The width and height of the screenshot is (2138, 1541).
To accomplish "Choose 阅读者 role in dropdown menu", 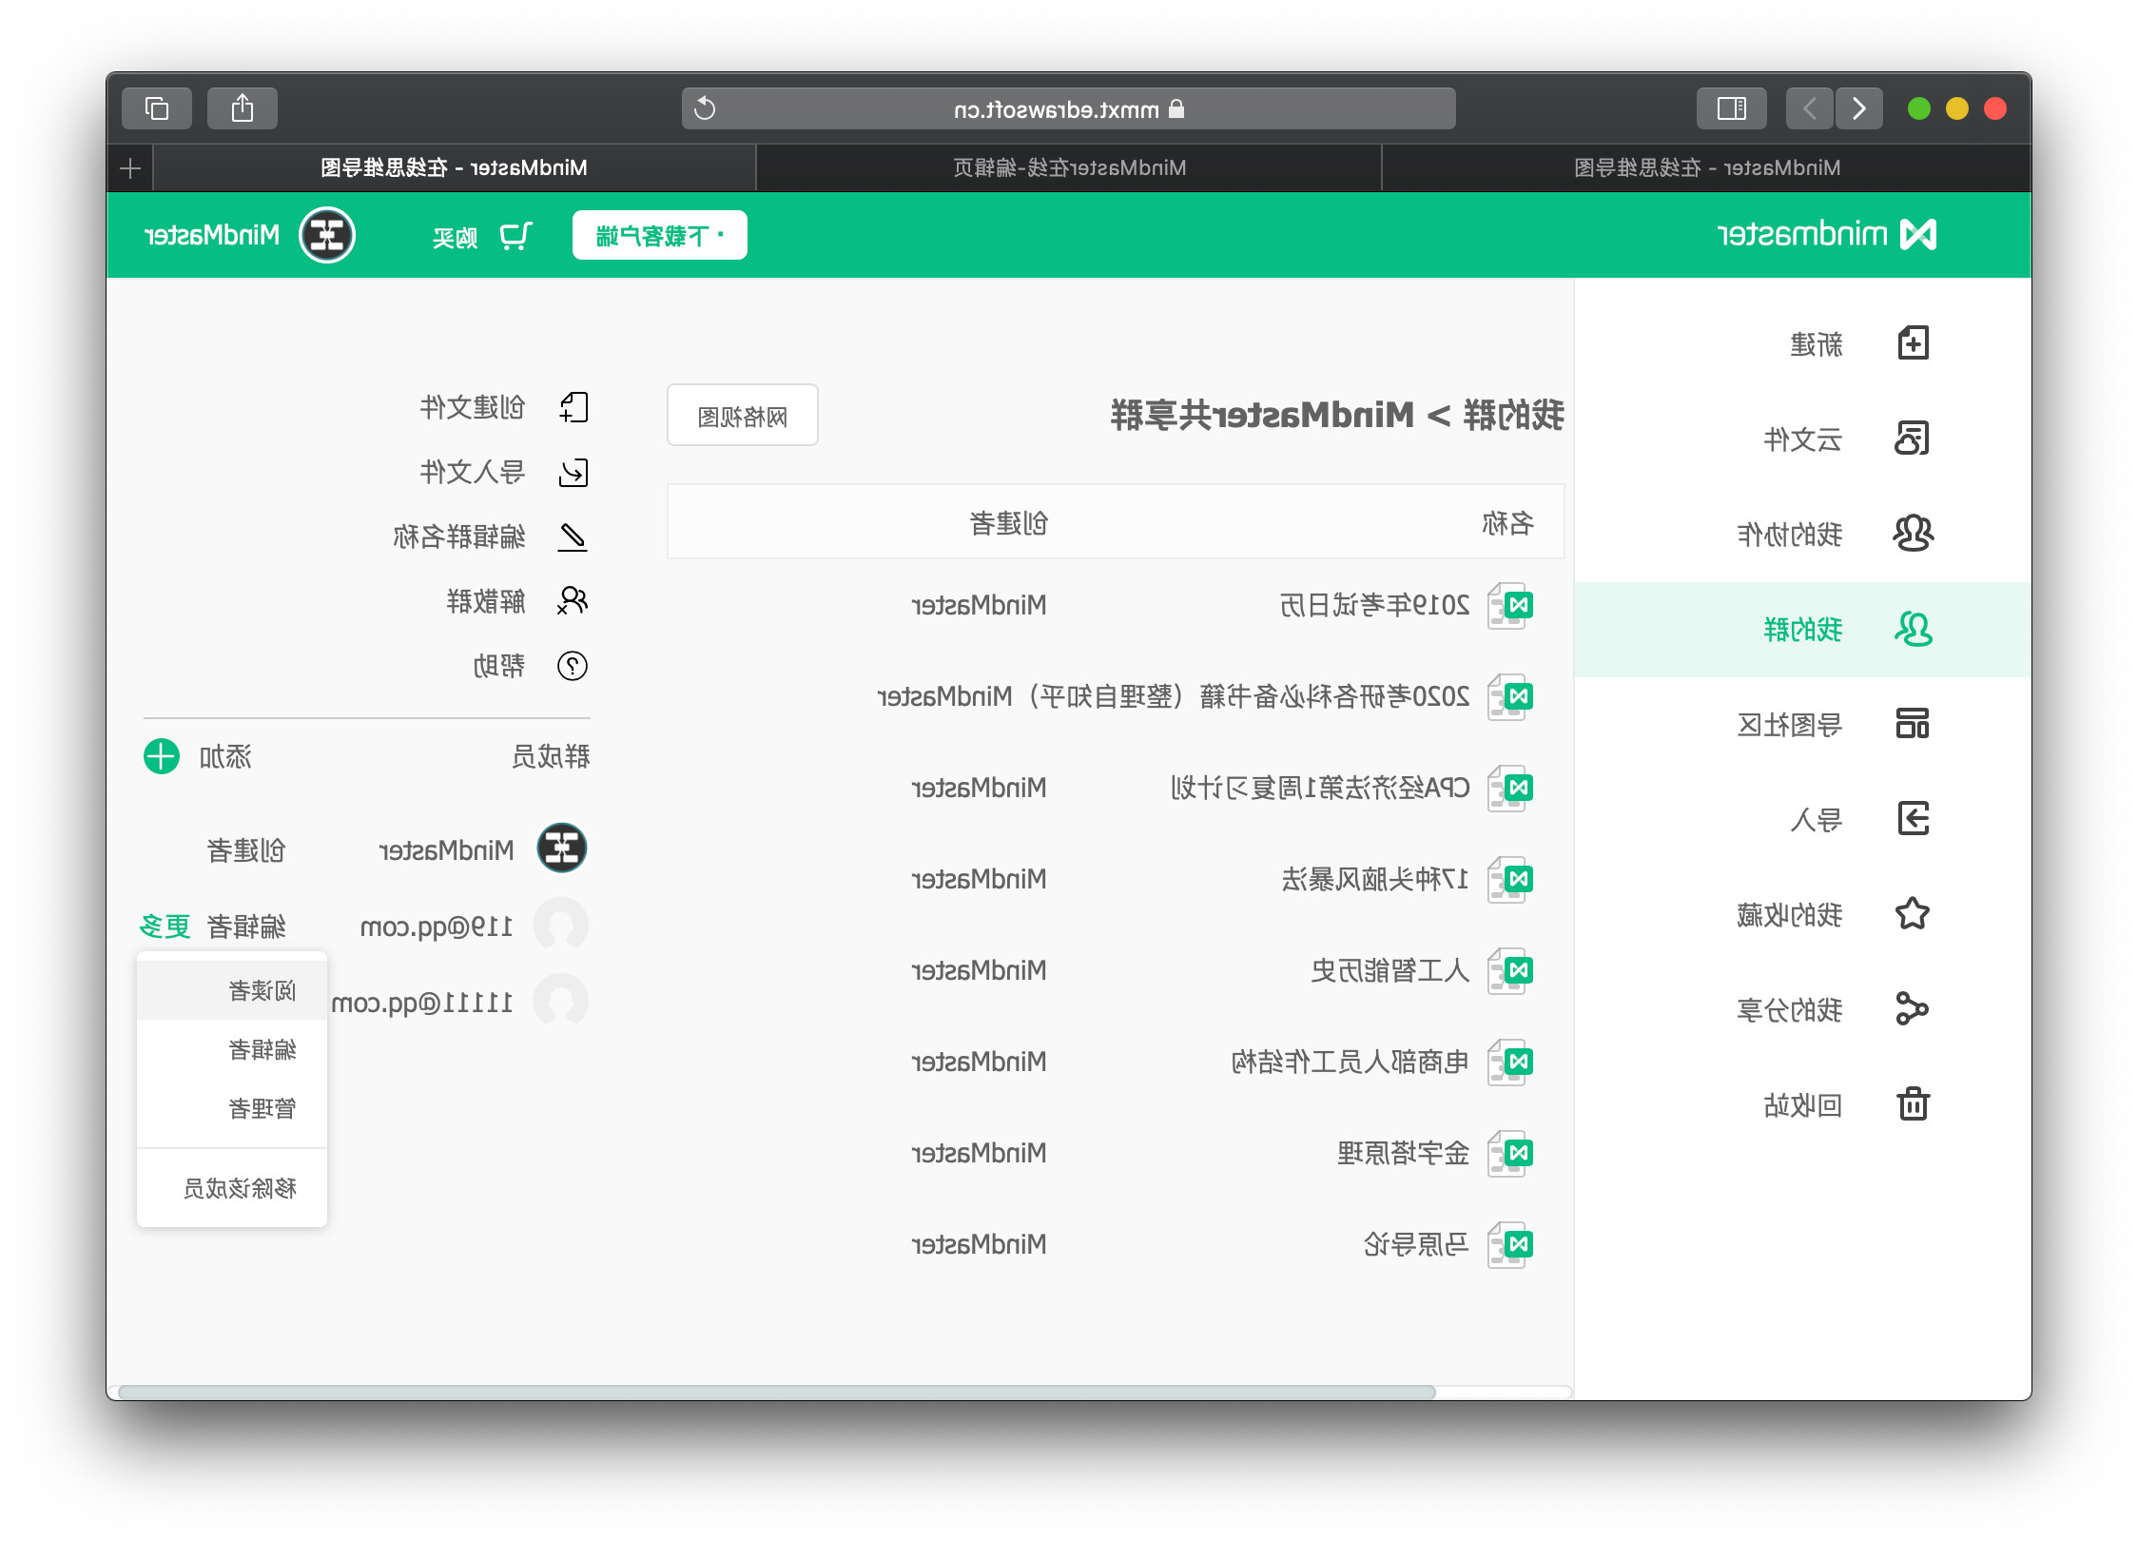I will (x=232, y=991).
